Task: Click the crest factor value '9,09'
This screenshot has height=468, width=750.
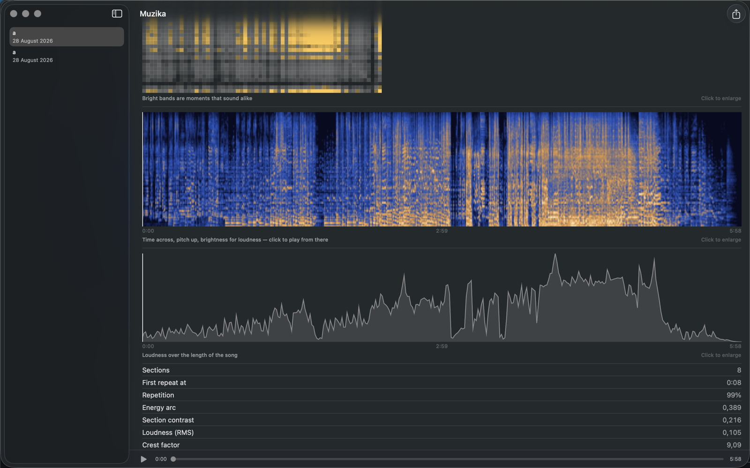Action: [734, 445]
